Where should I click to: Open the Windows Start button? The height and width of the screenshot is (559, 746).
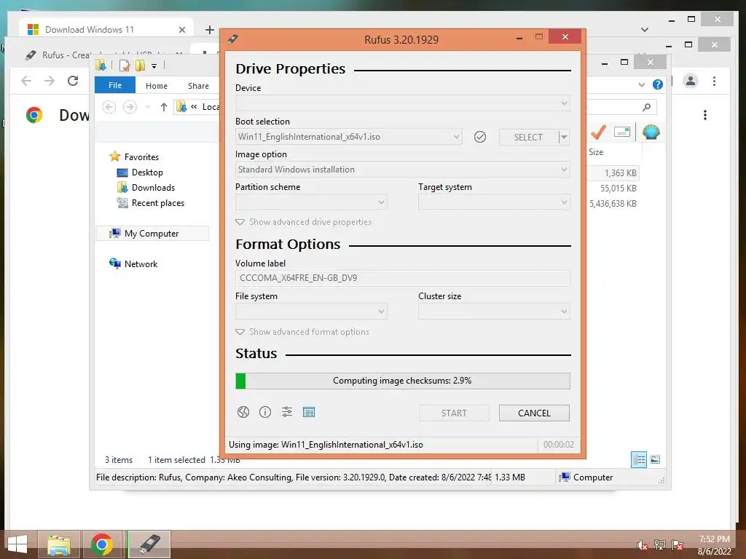click(17, 544)
